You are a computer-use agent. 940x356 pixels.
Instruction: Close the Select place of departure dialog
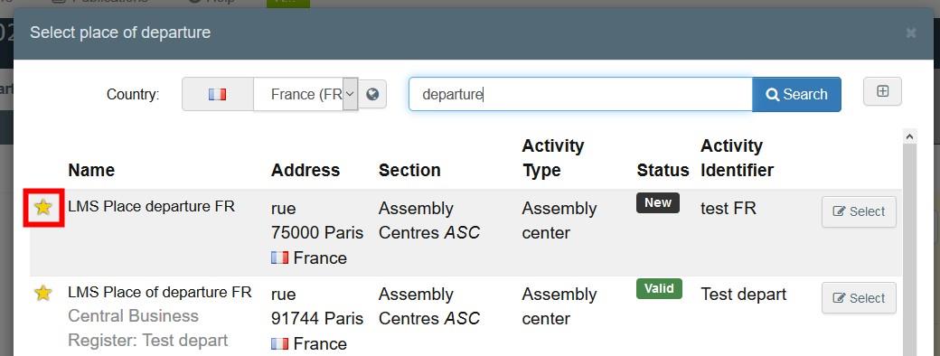pos(911,33)
